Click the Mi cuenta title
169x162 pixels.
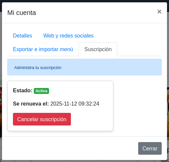[x=22, y=13]
